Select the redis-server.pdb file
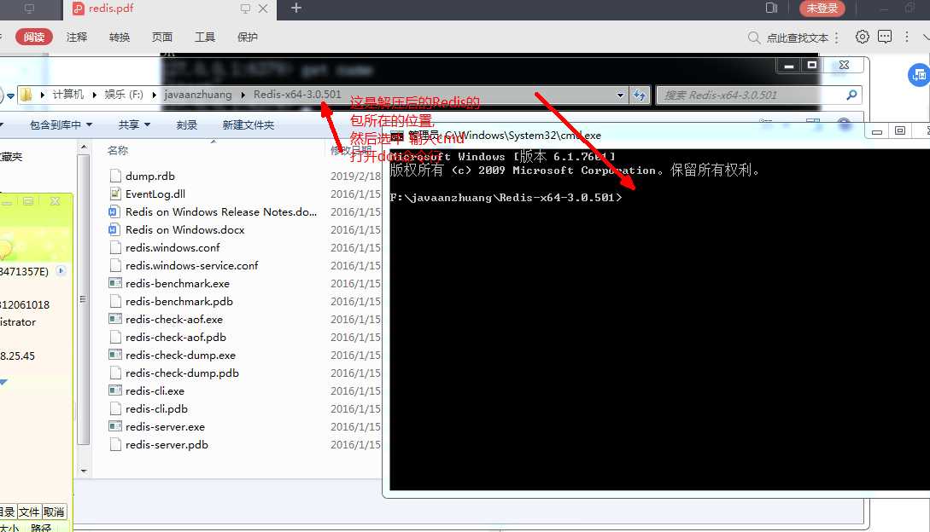930x532 pixels. click(167, 445)
